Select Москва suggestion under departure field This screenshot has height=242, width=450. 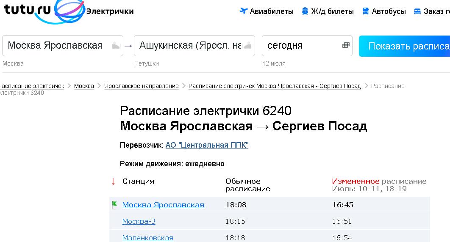tap(13, 63)
